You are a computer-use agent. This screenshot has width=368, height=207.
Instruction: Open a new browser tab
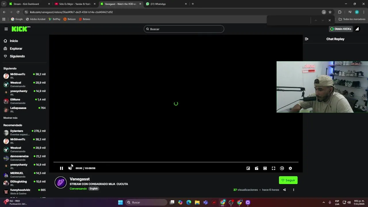[x=193, y=4]
